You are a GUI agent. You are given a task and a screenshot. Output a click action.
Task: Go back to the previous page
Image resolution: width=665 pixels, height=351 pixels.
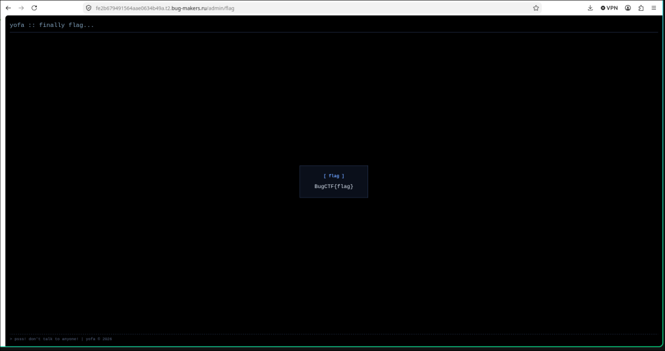point(8,8)
